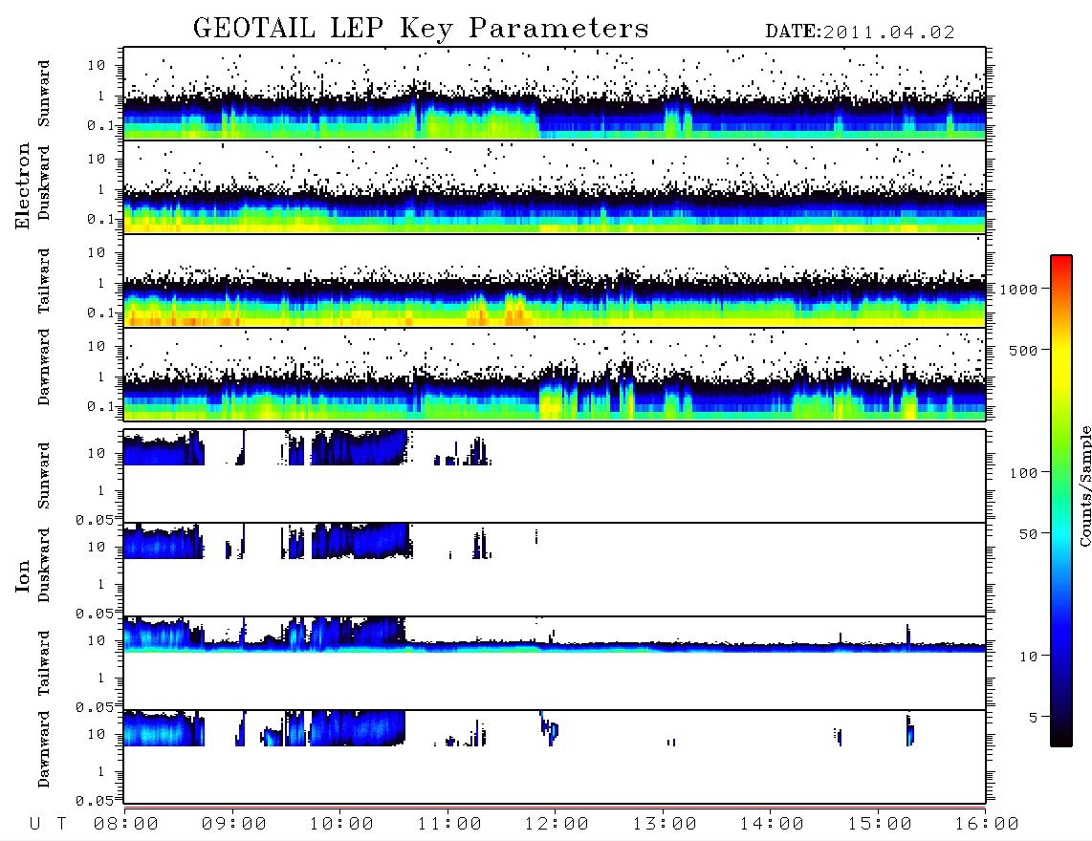Select the DATE:2011.04.02 label
The height and width of the screenshot is (841, 1092).
[860, 32]
